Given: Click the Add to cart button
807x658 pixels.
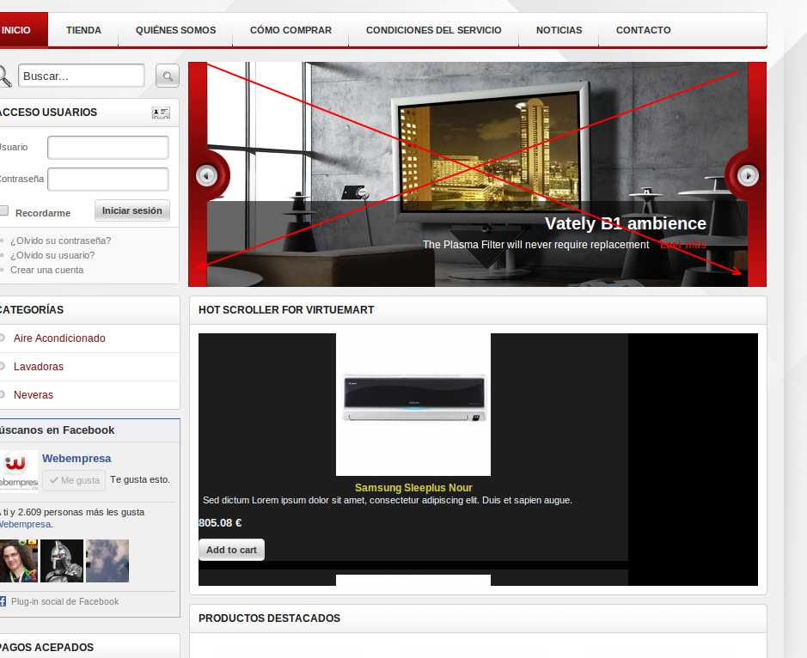Looking at the screenshot, I should pos(231,550).
